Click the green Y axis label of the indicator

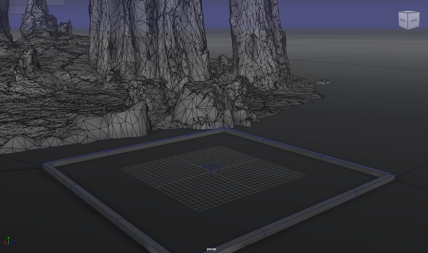[x=8, y=238]
